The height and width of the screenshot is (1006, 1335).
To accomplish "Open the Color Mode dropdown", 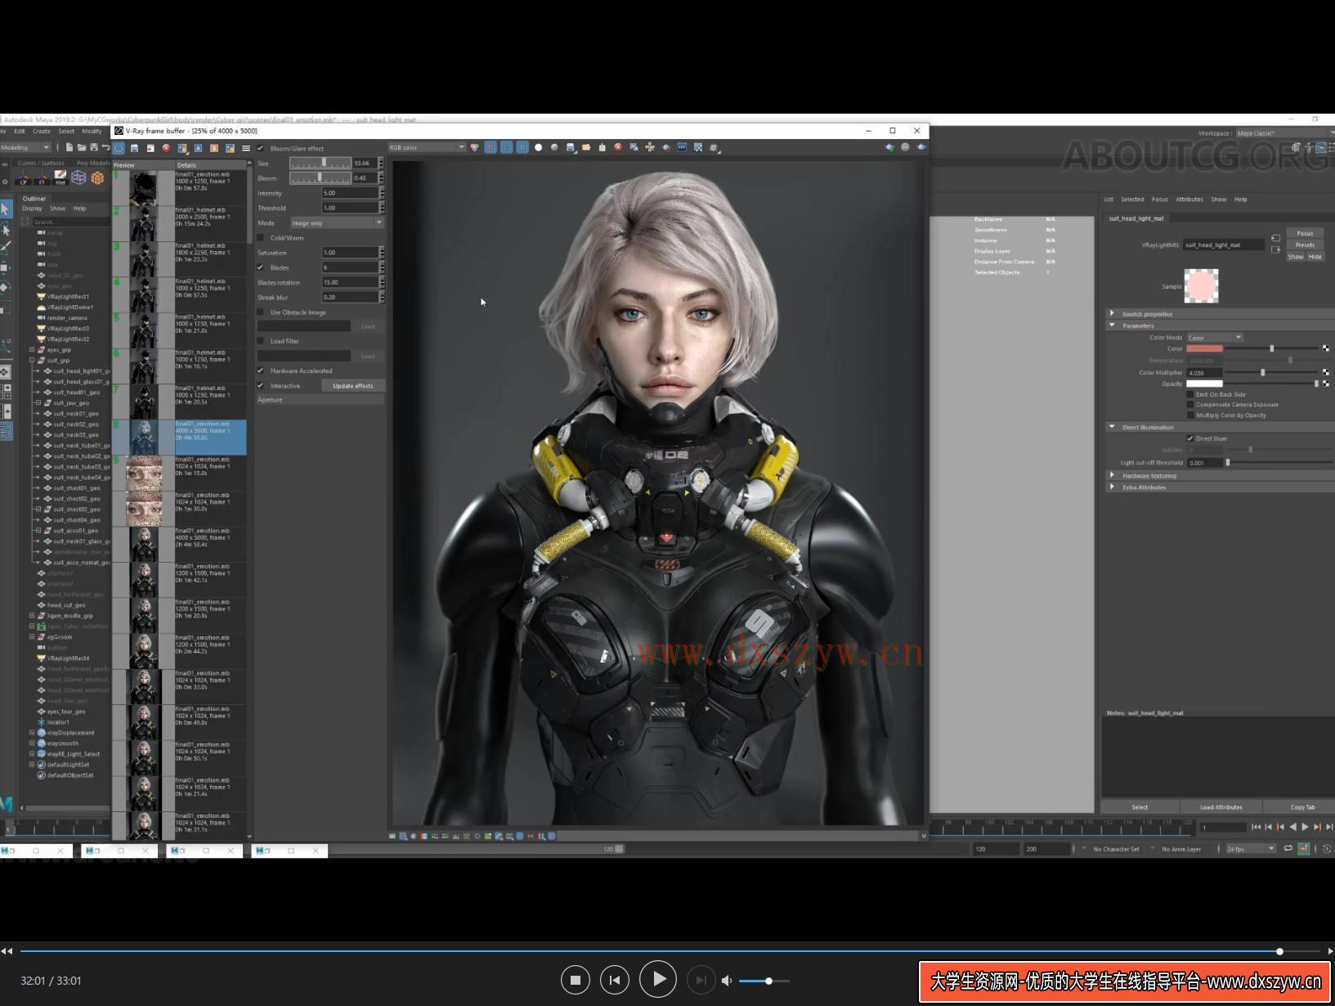I will [x=1215, y=337].
